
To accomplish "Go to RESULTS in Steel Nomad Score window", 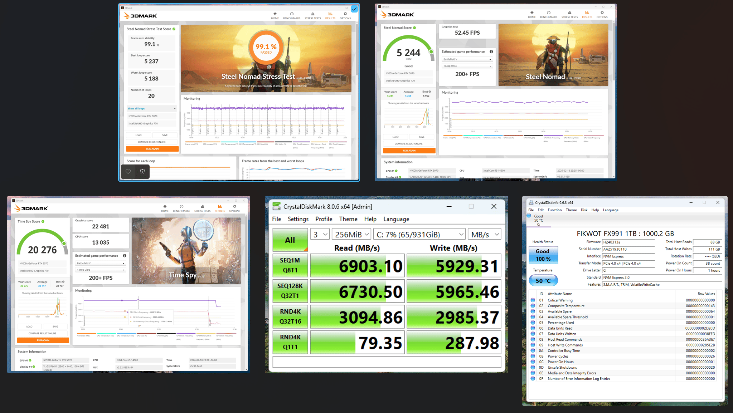I will pos(587,15).
